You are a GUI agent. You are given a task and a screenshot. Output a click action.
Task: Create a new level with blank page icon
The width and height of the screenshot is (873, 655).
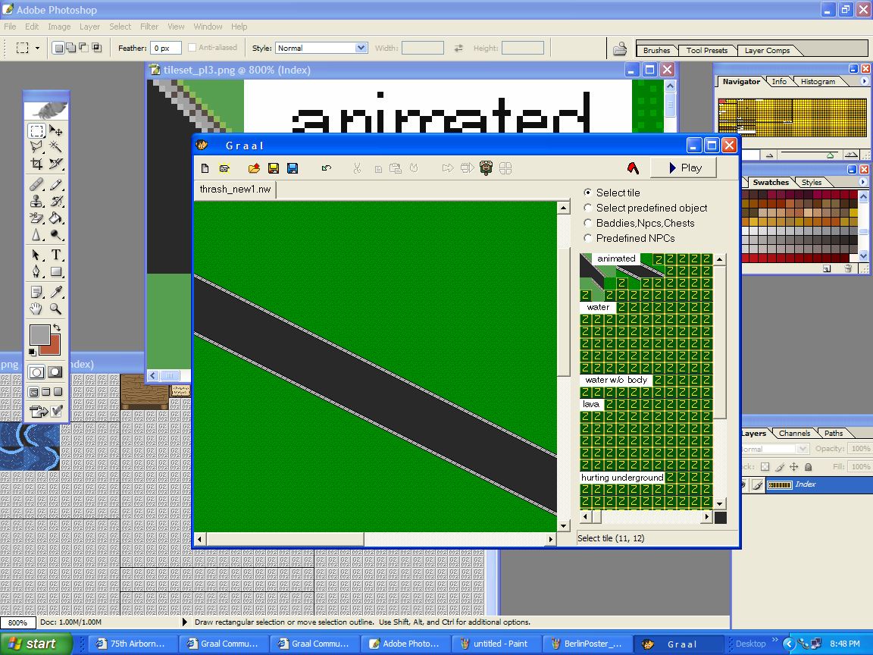coord(205,168)
